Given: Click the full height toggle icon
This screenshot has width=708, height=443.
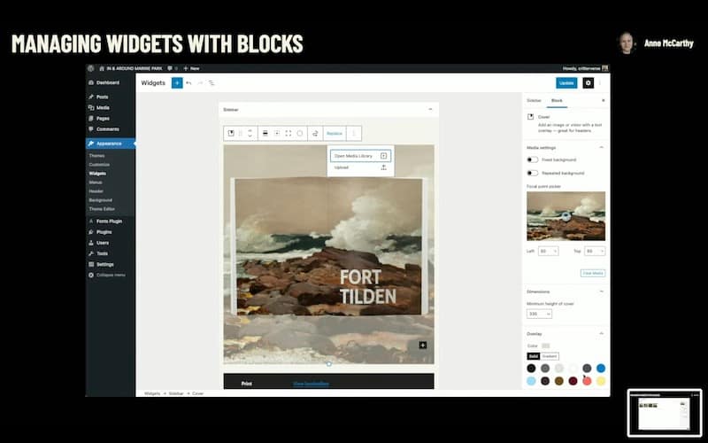Looking at the screenshot, I should (289, 133).
